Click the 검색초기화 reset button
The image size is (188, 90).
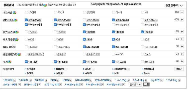(135, 84)
